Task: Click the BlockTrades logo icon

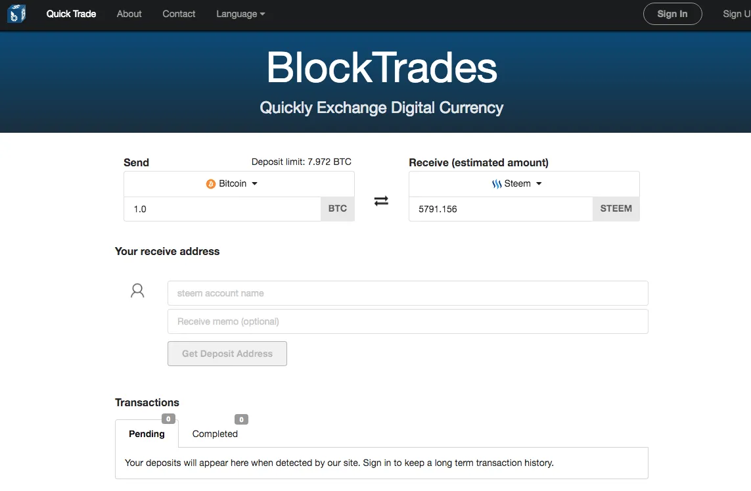Action: pos(17,13)
